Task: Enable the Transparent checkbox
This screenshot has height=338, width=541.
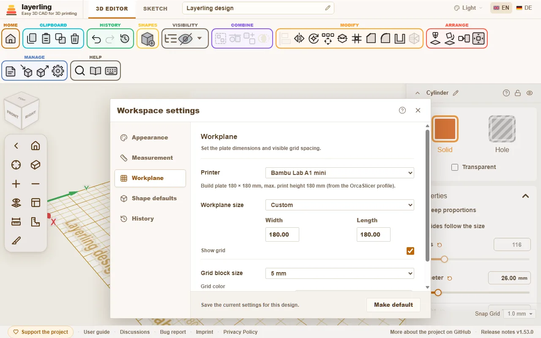Action: [x=455, y=167]
